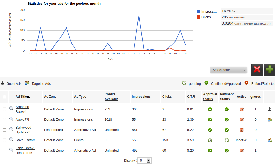
Task: Click the targeted ads icon beside Apple??!
Action: click(269, 119)
